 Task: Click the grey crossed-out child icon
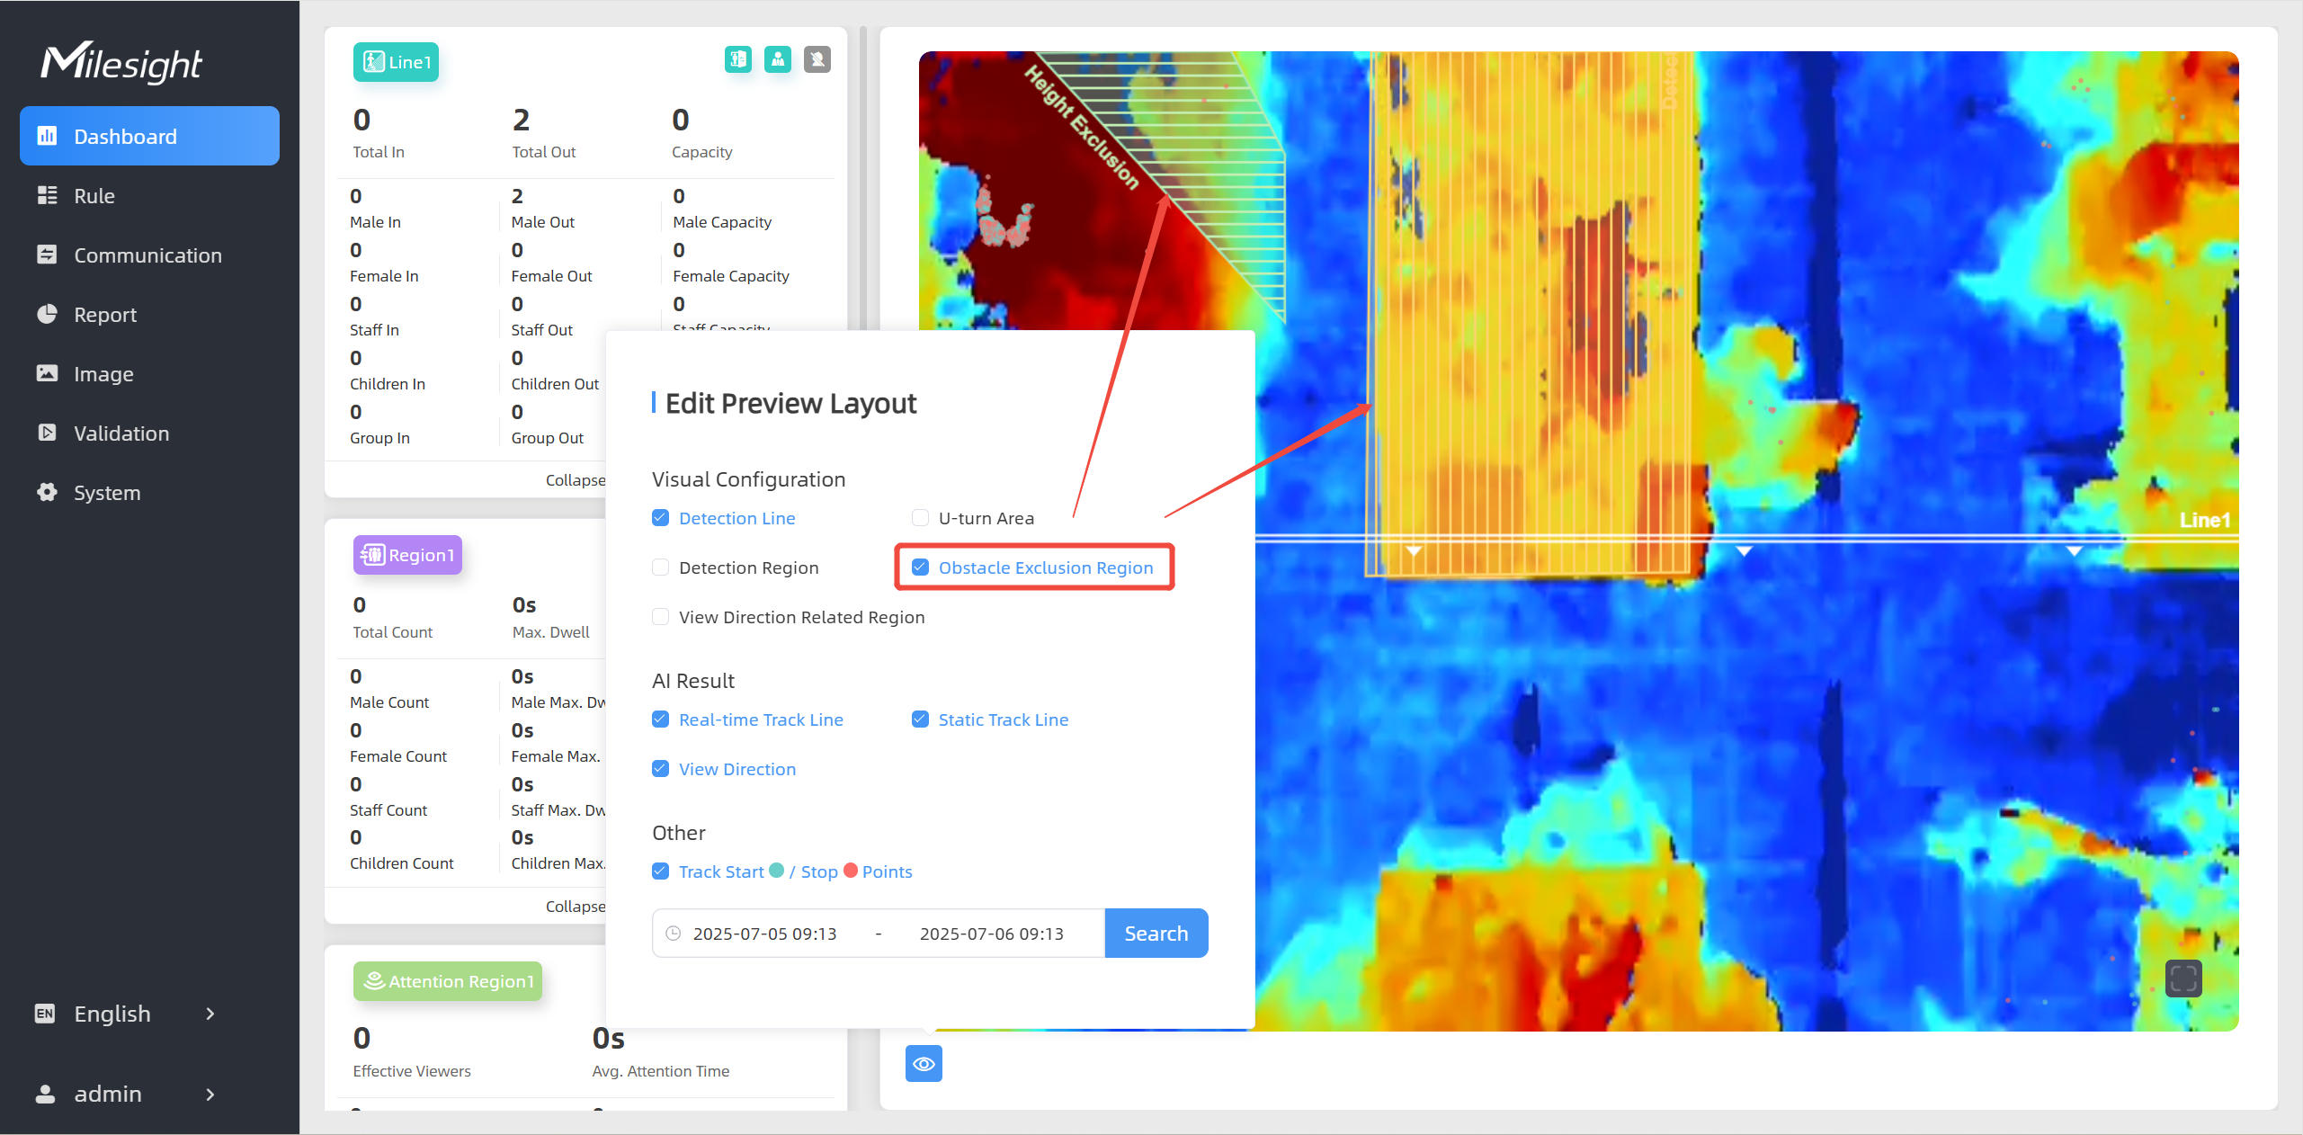tap(817, 59)
